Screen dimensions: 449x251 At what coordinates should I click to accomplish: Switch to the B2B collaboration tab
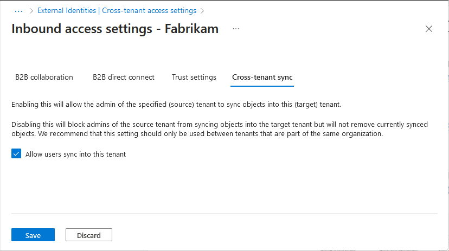[x=44, y=77]
